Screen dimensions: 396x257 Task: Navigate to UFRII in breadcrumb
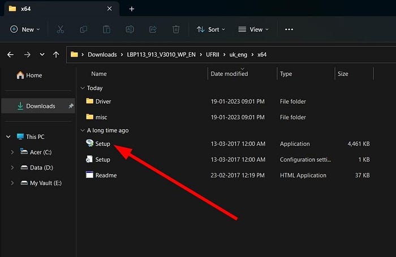coord(212,54)
